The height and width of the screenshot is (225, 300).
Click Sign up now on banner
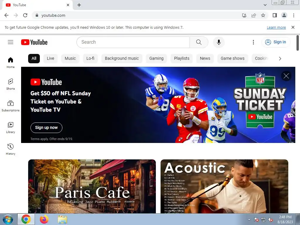point(46,128)
